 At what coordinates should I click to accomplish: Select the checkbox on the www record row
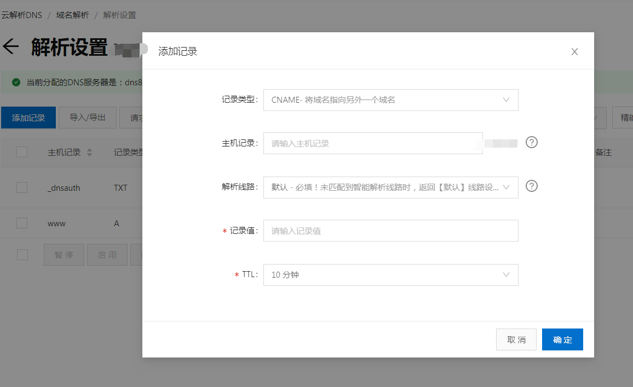tap(22, 223)
